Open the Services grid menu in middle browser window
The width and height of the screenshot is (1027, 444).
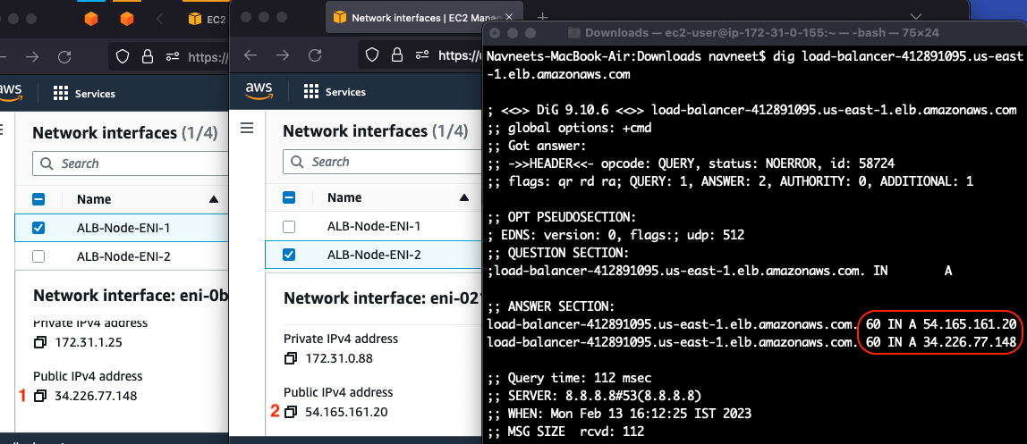coord(311,91)
